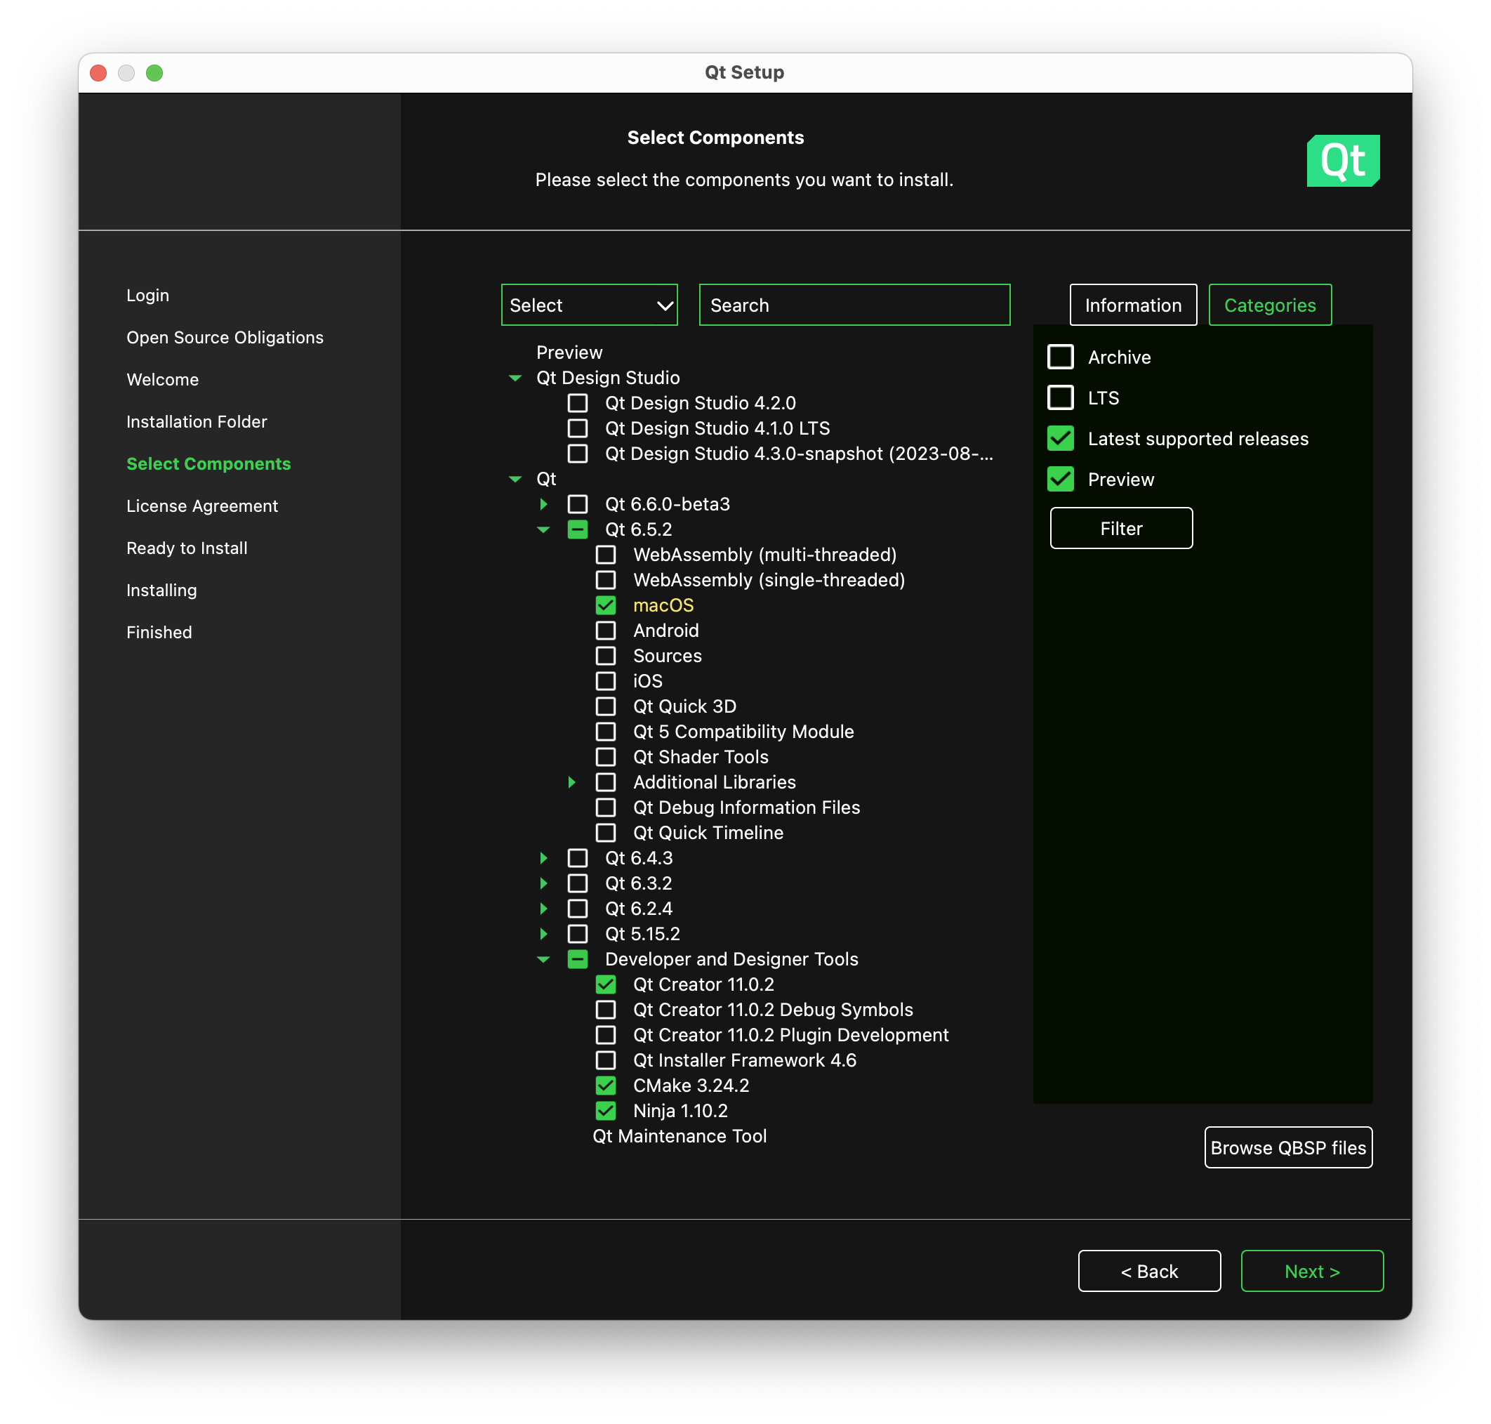This screenshot has height=1424, width=1491.
Task: Check the Qt 6.6.0-beta3 checkbox
Action: click(x=578, y=504)
